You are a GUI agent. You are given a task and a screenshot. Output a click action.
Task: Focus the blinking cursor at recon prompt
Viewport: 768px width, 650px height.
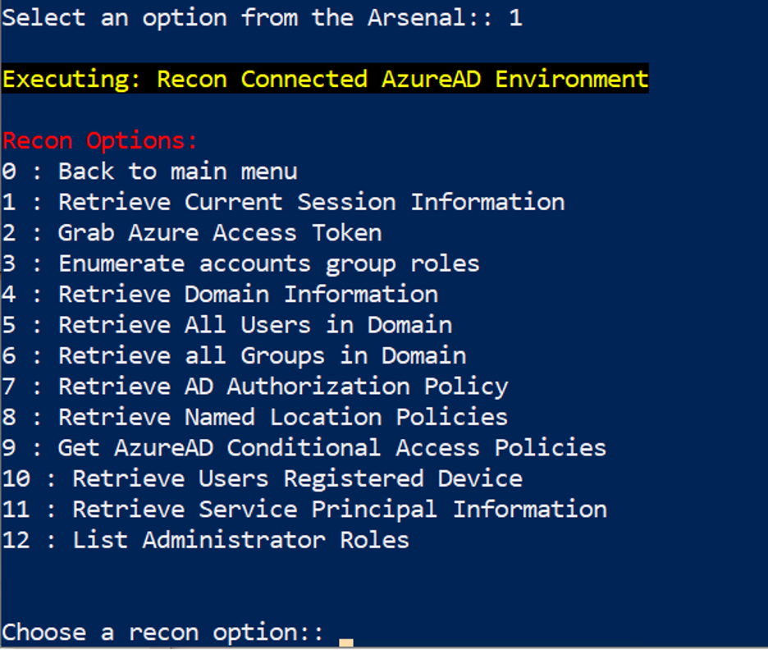coord(346,640)
